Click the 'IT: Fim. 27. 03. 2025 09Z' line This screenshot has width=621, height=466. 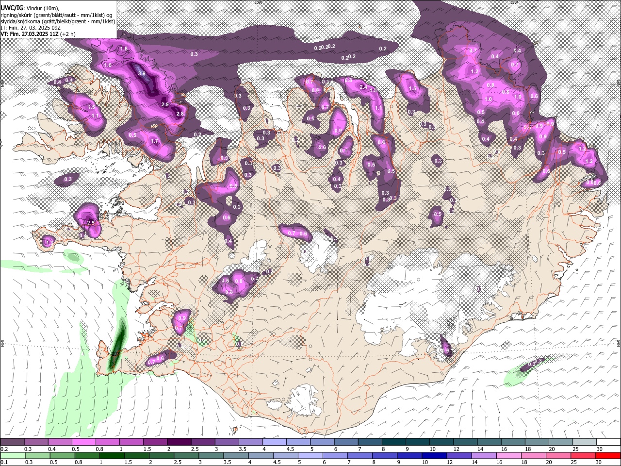[x=31, y=28]
